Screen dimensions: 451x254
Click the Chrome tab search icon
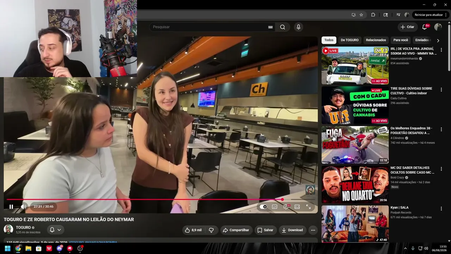[385, 15]
